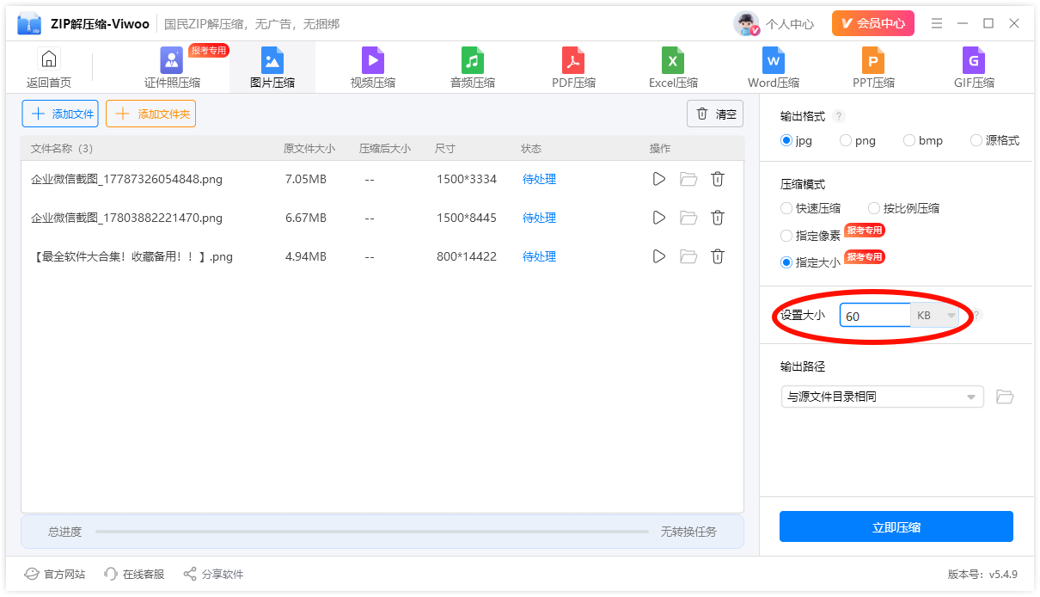This screenshot has height=597, width=1040.
Task: Click 添加文件 add file button
Action: (60, 114)
